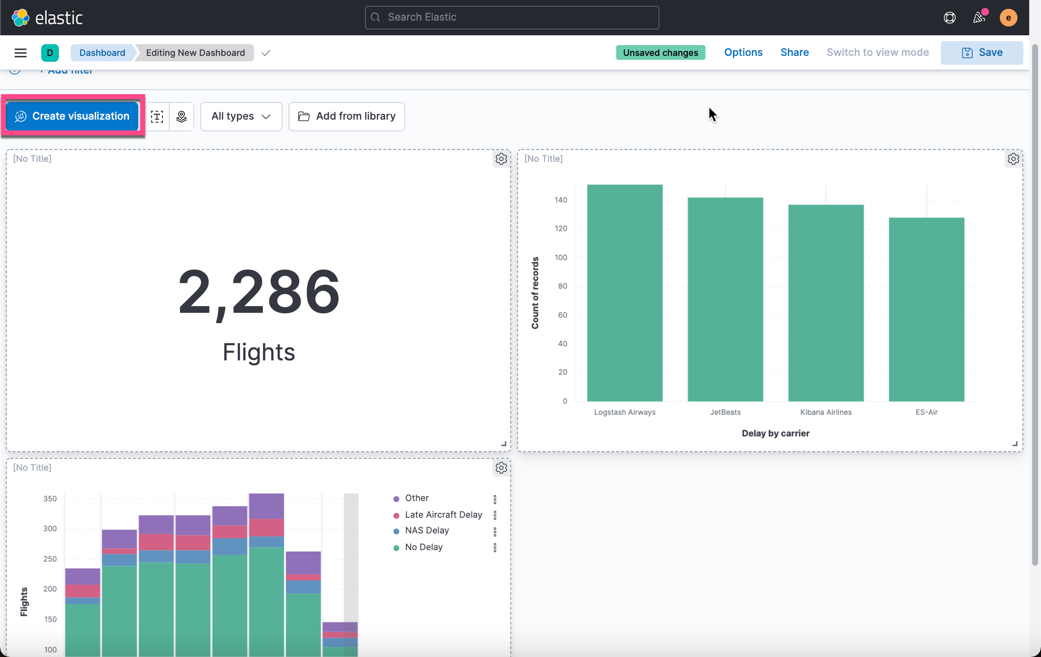Click the Share link
1041x657 pixels.
[x=794, y=52]
